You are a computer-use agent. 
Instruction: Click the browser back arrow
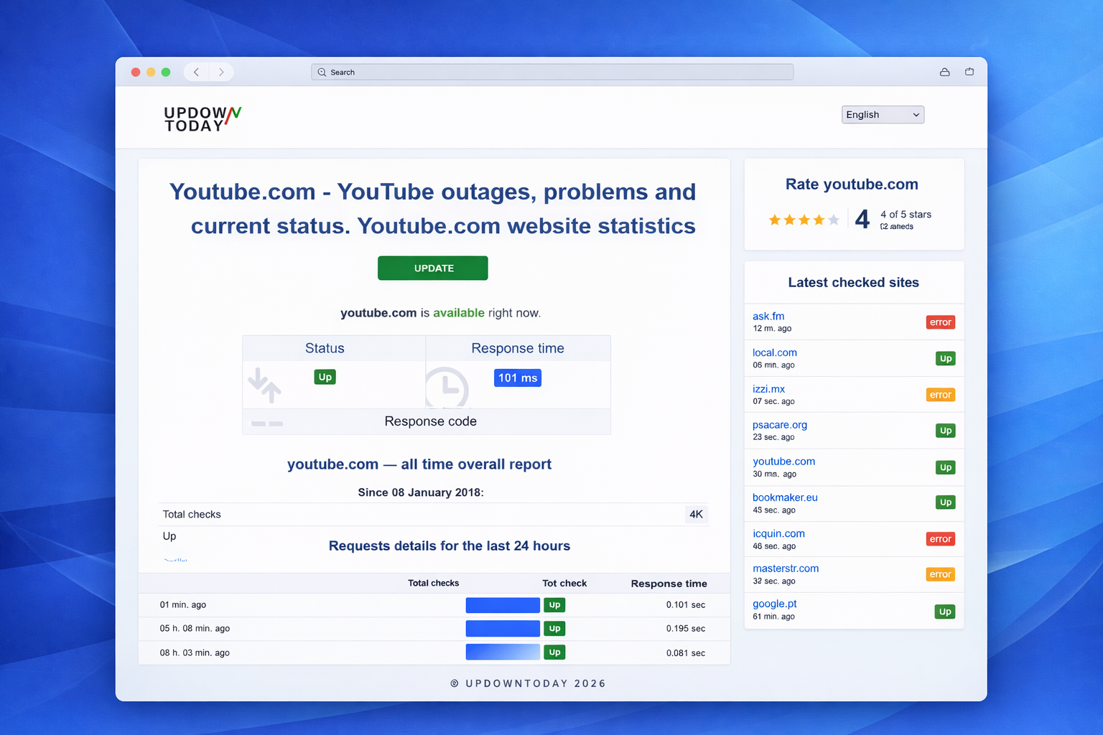tap(195, 72)
